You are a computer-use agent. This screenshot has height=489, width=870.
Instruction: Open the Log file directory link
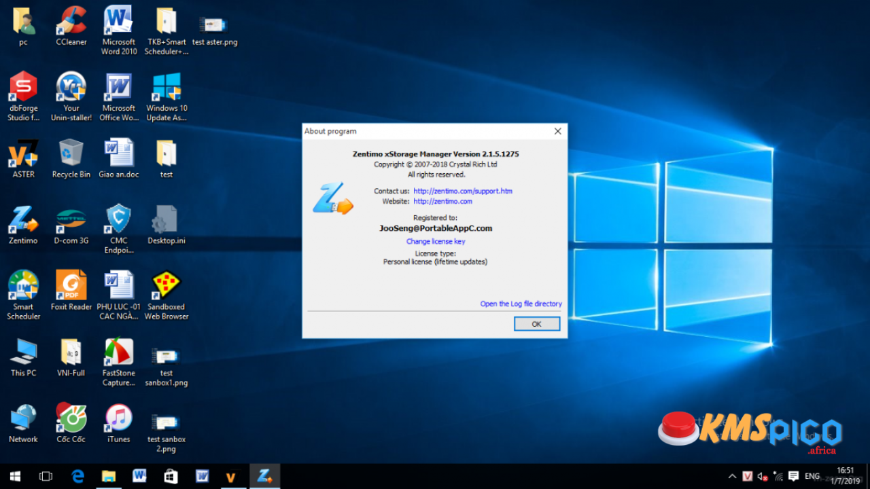click(521, 304)
